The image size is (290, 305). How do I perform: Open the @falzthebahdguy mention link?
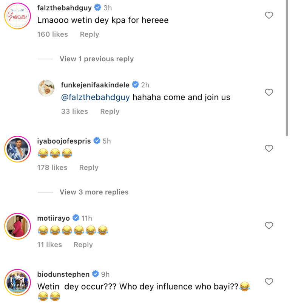tap(95, 98)
